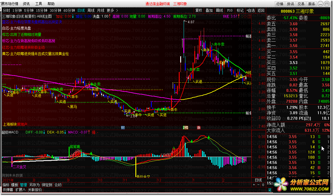This screenshot has height=196, width=334.
Task: Click the 叠加 overlay button
Action: click(x=209, y=10)
